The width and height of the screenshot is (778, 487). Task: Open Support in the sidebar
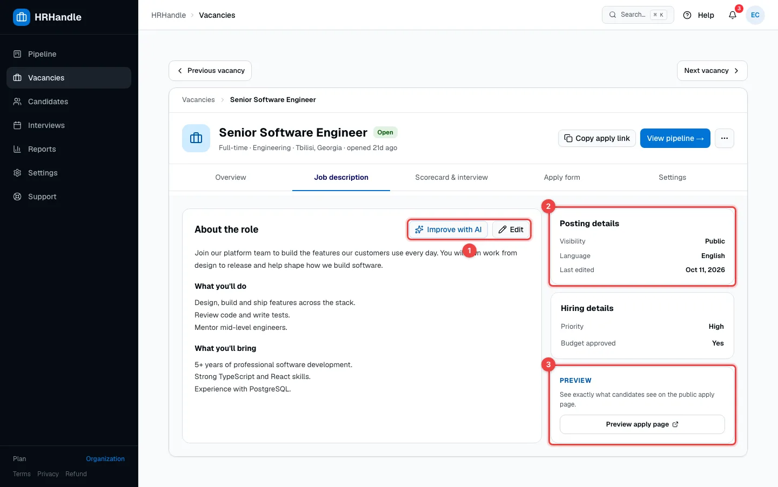(69, 197)
